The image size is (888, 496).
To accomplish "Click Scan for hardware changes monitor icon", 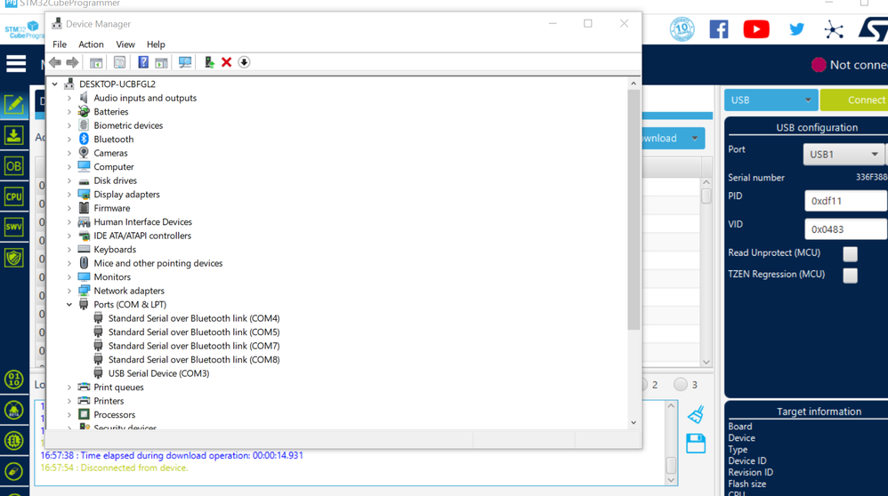I will (184, 62).
